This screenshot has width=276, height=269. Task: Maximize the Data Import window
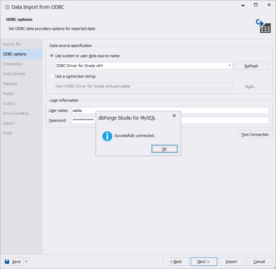pyautogui.click(x=256, y=5)
